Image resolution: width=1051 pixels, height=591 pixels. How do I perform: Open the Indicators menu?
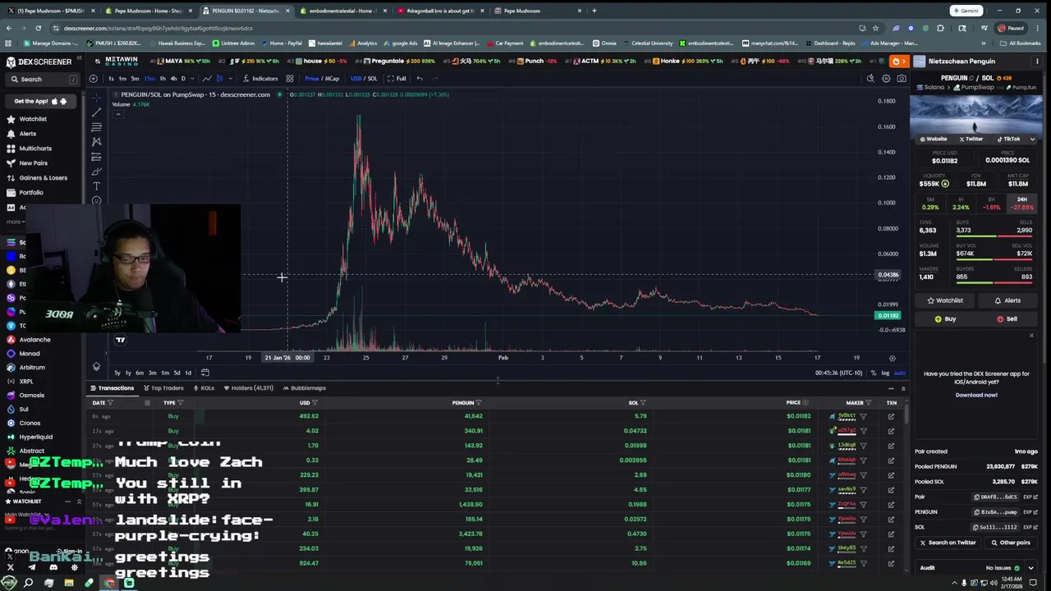coord(259,79)
